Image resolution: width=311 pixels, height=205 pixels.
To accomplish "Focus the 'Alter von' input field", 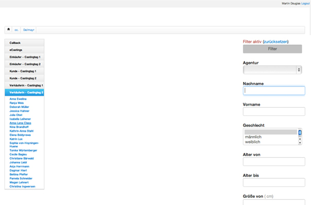I will (274, 162).
